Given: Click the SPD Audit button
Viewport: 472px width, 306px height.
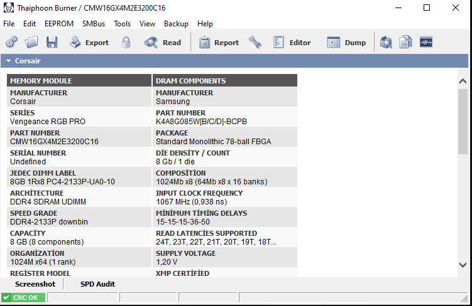Looking at the screenshot, I should [x=97, y=284].
